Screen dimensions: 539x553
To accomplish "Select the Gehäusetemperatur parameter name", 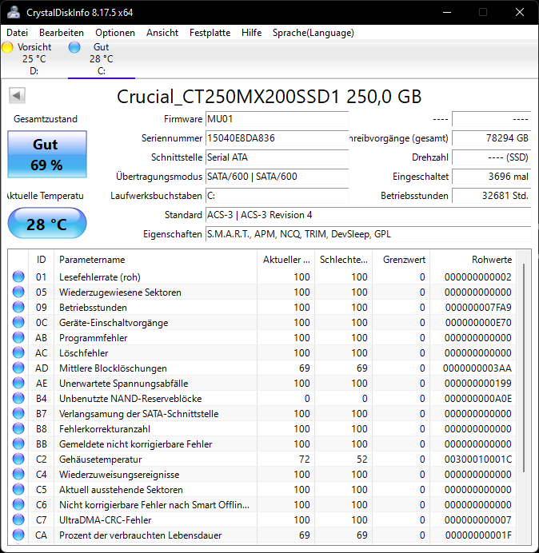I will pyautogui.click(x=100, y=460).
